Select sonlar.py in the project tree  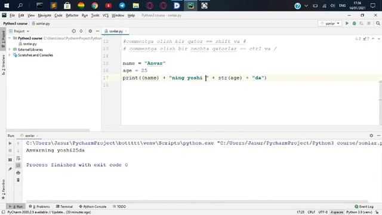27,44
